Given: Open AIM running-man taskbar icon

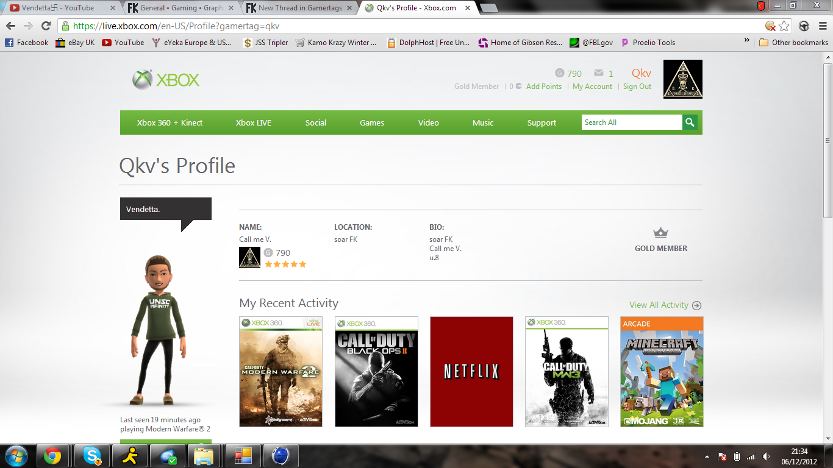Looking at the screenshot, I should (x=130, y=456).
